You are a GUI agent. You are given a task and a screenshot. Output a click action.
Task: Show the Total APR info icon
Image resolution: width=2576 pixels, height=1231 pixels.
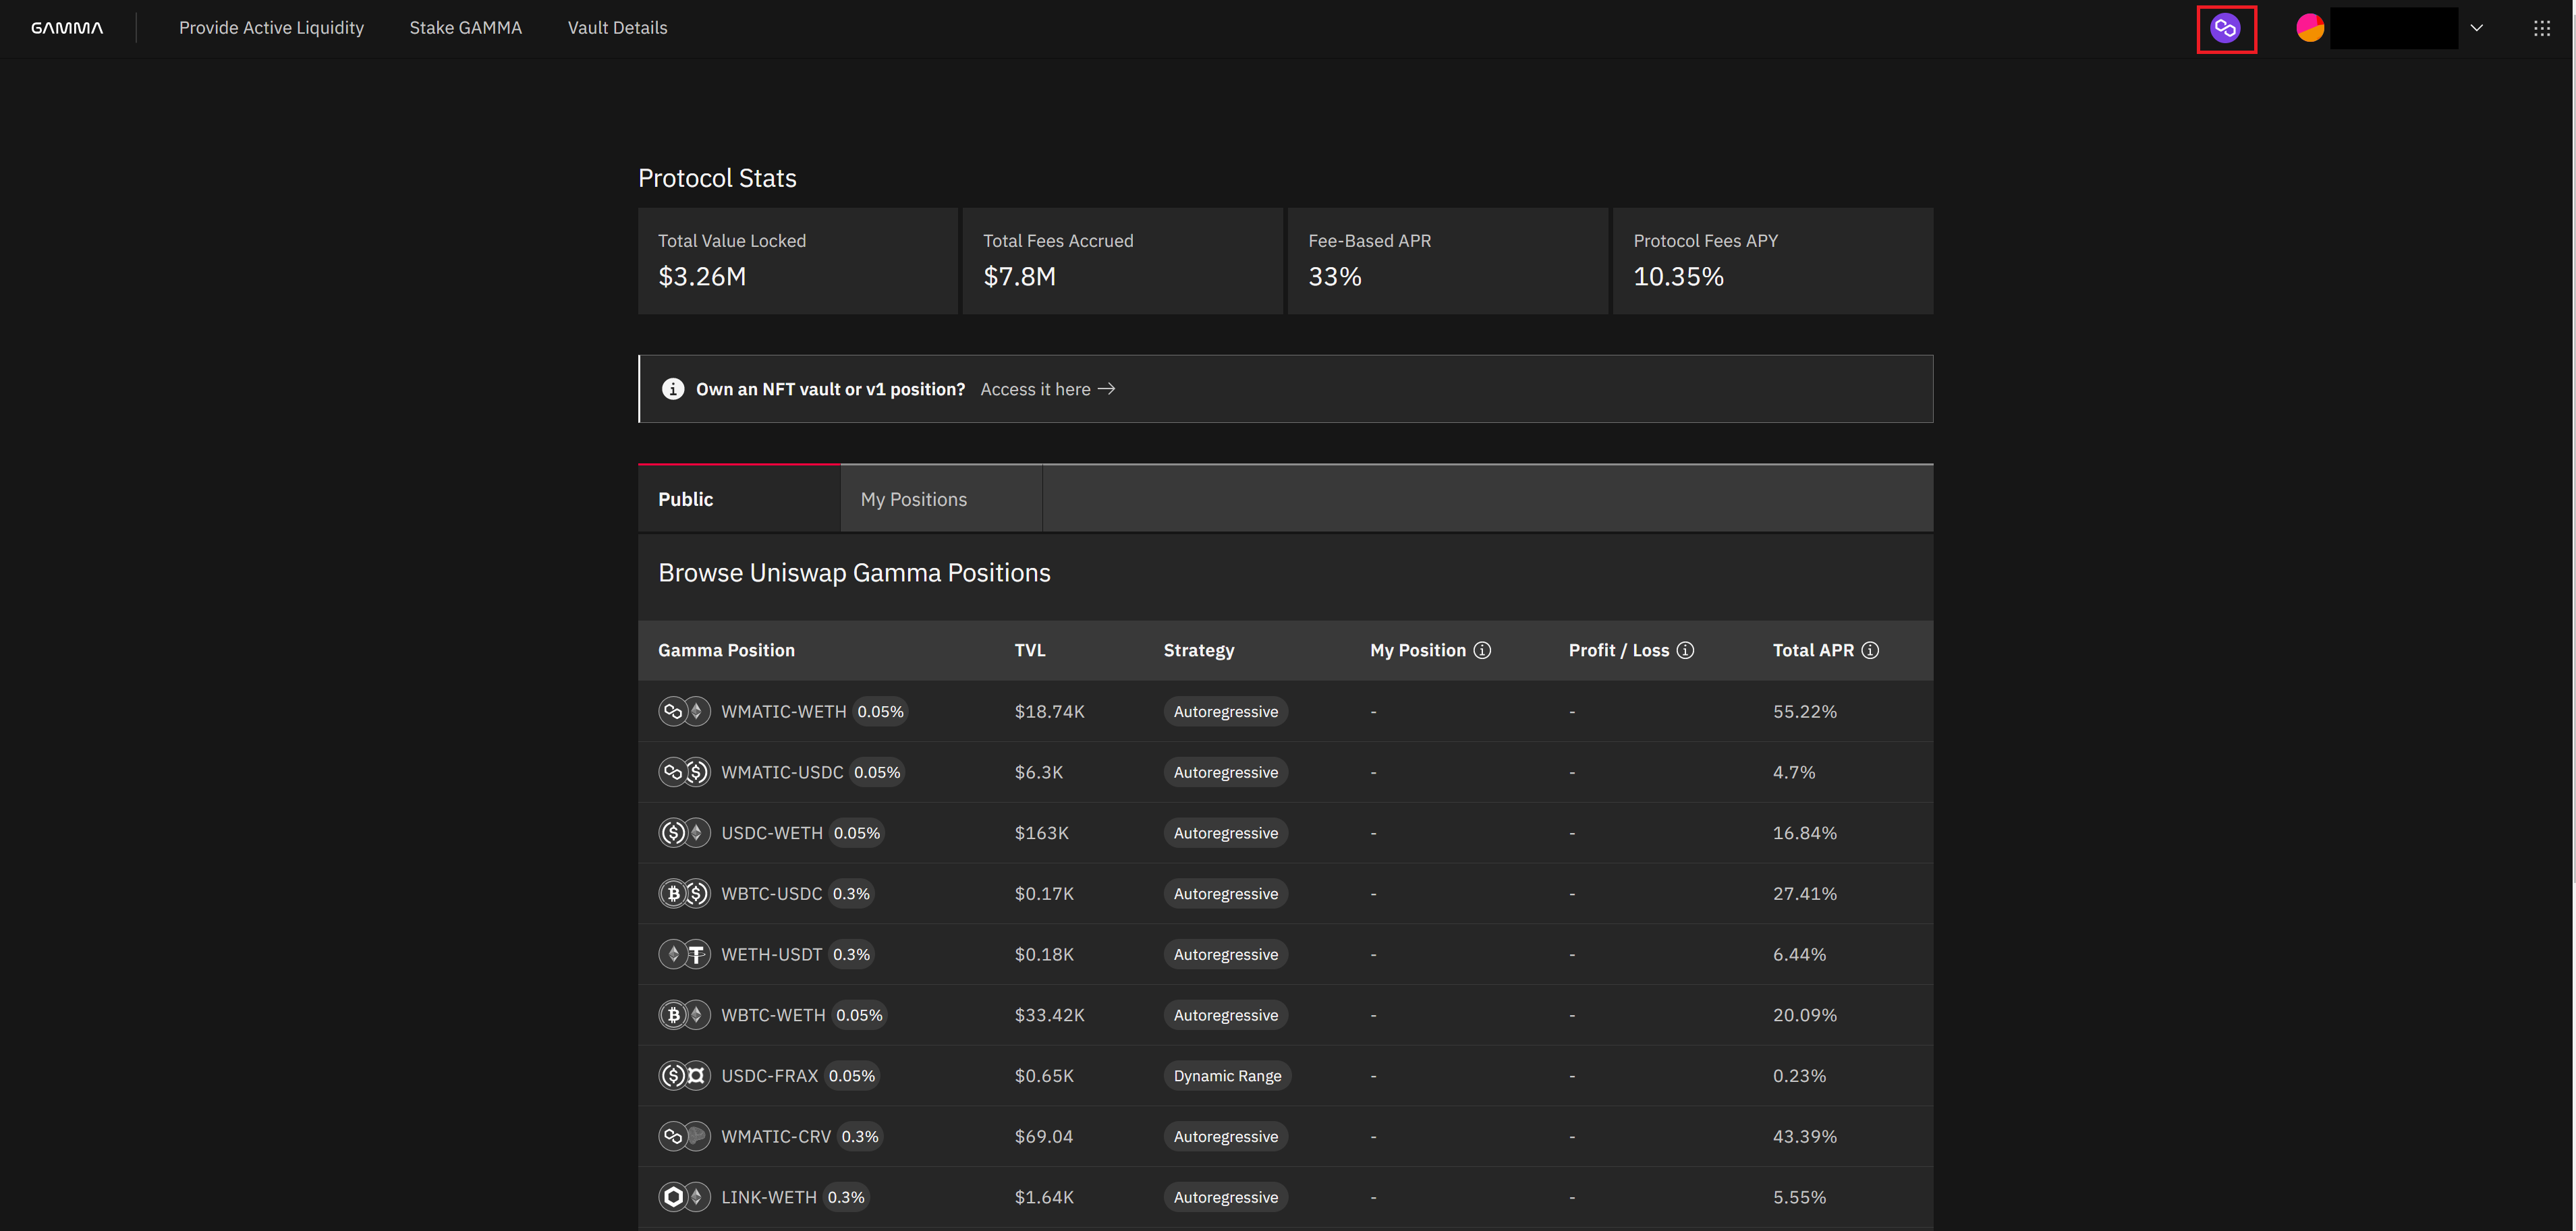click(1870, 650)
